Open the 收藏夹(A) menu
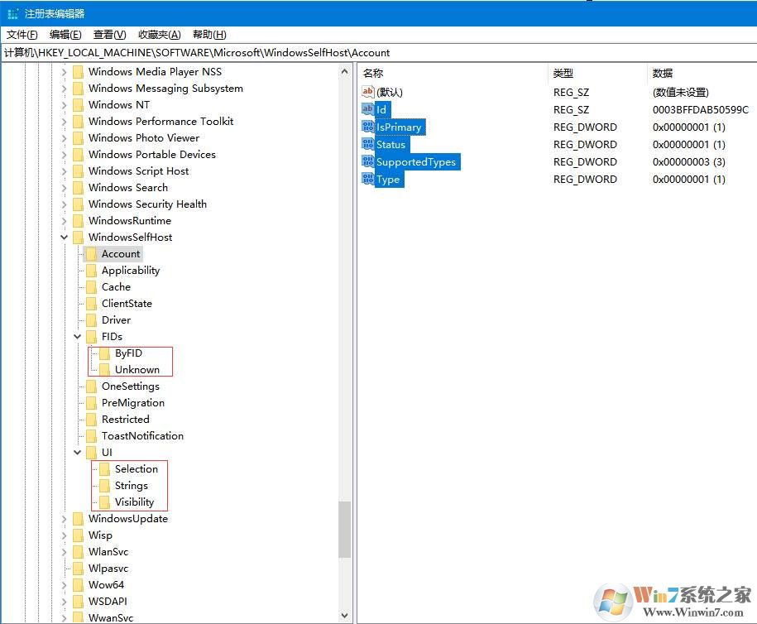The height and width of the screenshot is (624, 757). pyautogui.click(x=159, y=34)
